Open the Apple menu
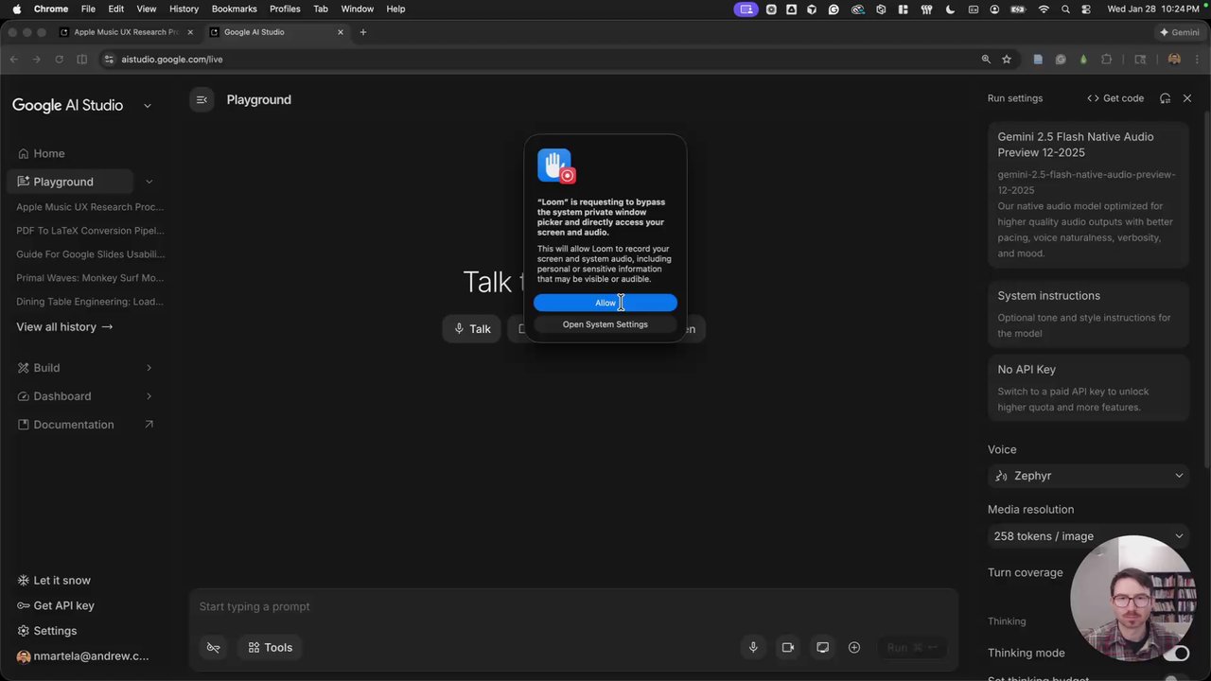The width and height of the screenshot is (1211, 681). (16, 9)
